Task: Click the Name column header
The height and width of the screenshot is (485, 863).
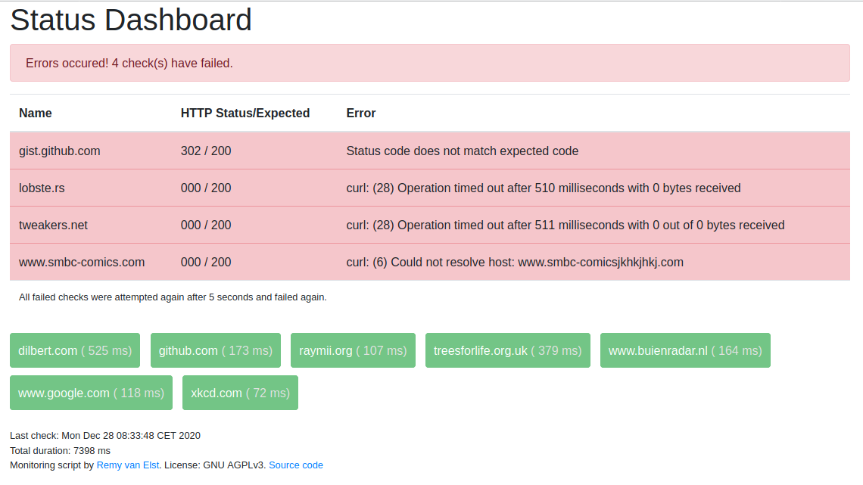Action: [x=36, y=113]
